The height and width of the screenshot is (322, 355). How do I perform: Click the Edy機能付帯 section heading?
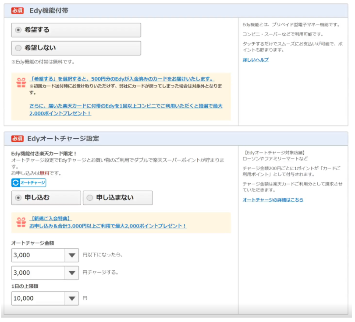click(49, 10)
